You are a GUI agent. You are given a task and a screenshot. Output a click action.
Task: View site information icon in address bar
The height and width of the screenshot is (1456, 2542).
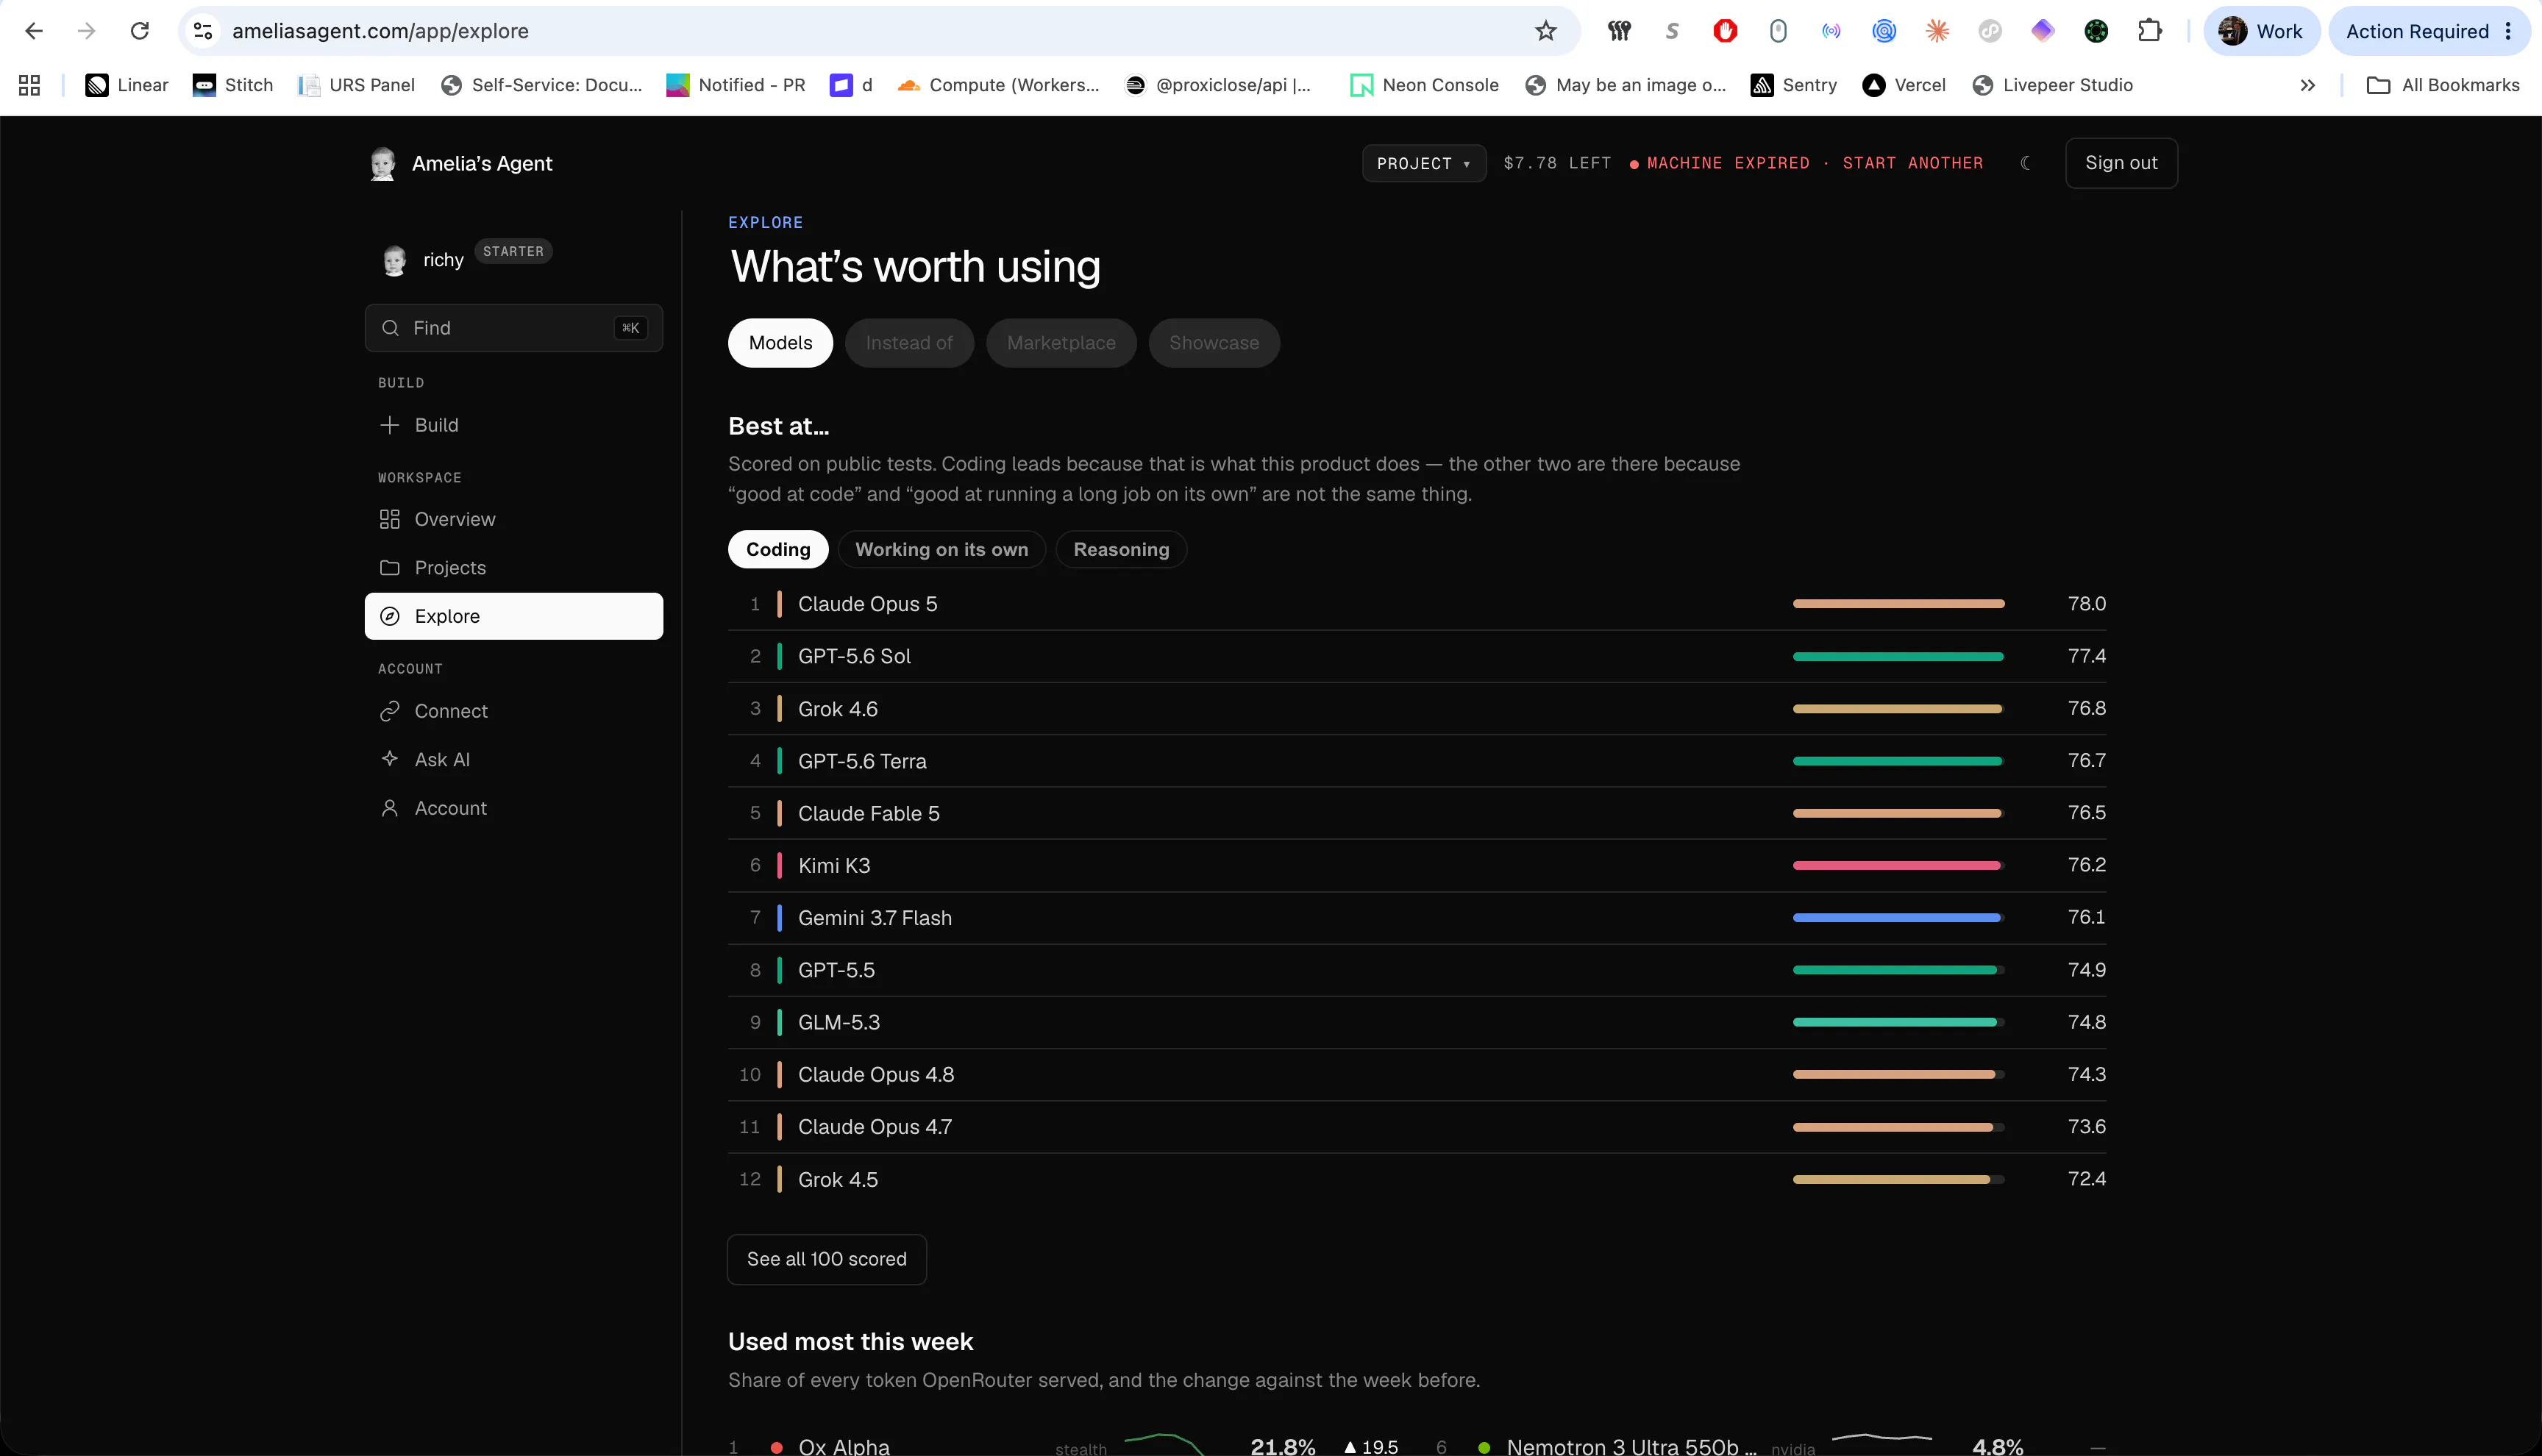tap(203, 31)
